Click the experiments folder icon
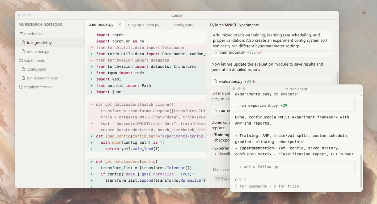The height and width of the screenshot is (204, 377). click(x=21, y=60)
